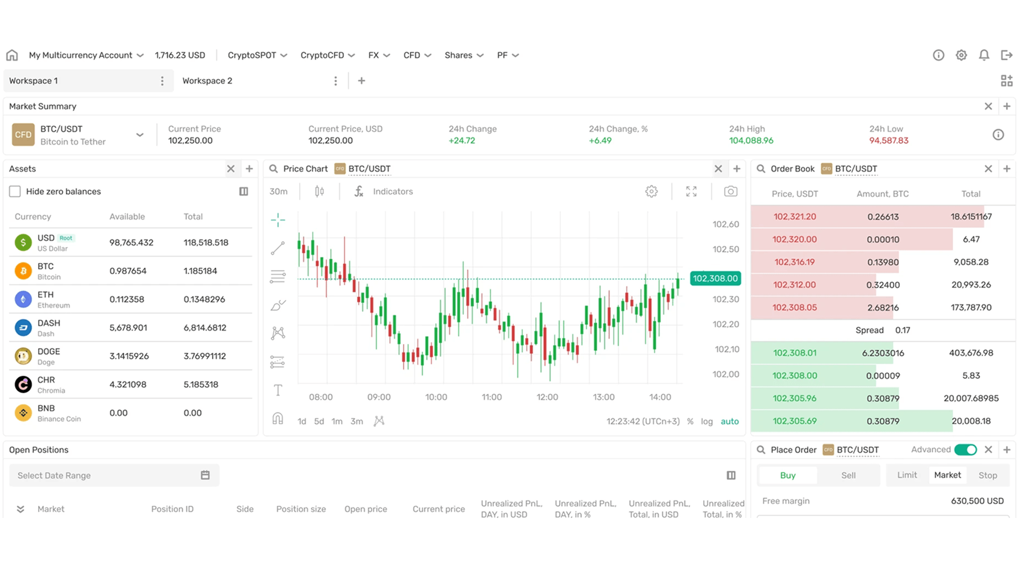This screenshot has width=1020, height=561.
Task: Expand the chart to fullscreen
Action: pos(690,191)
